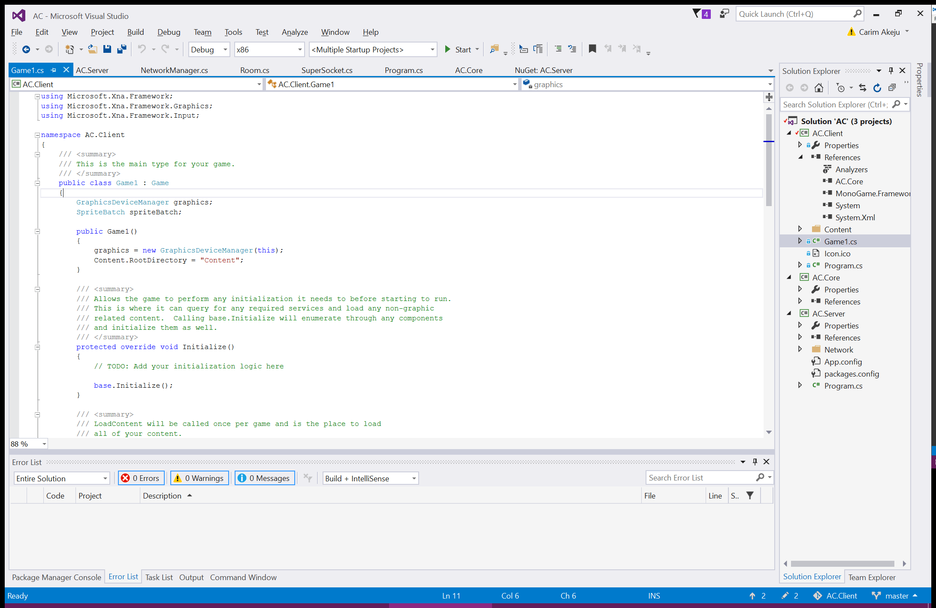Click the Start debugging button
Screen dimensions: 936x608
pos(458,49)
